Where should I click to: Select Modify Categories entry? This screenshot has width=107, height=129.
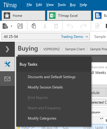42,118
